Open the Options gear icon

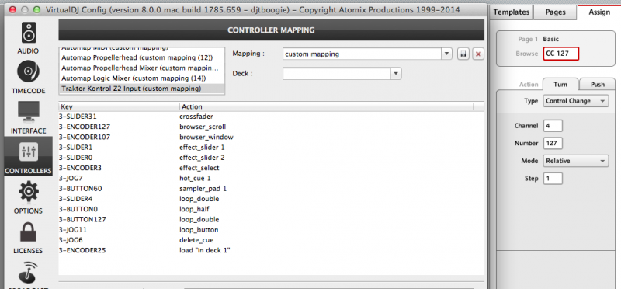pos(28,192)
